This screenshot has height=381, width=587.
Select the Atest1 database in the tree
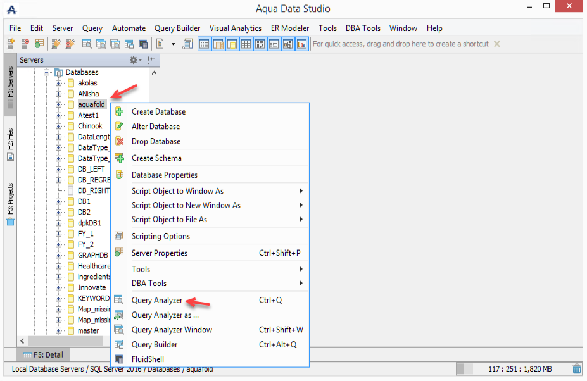[x=88, y=115]
